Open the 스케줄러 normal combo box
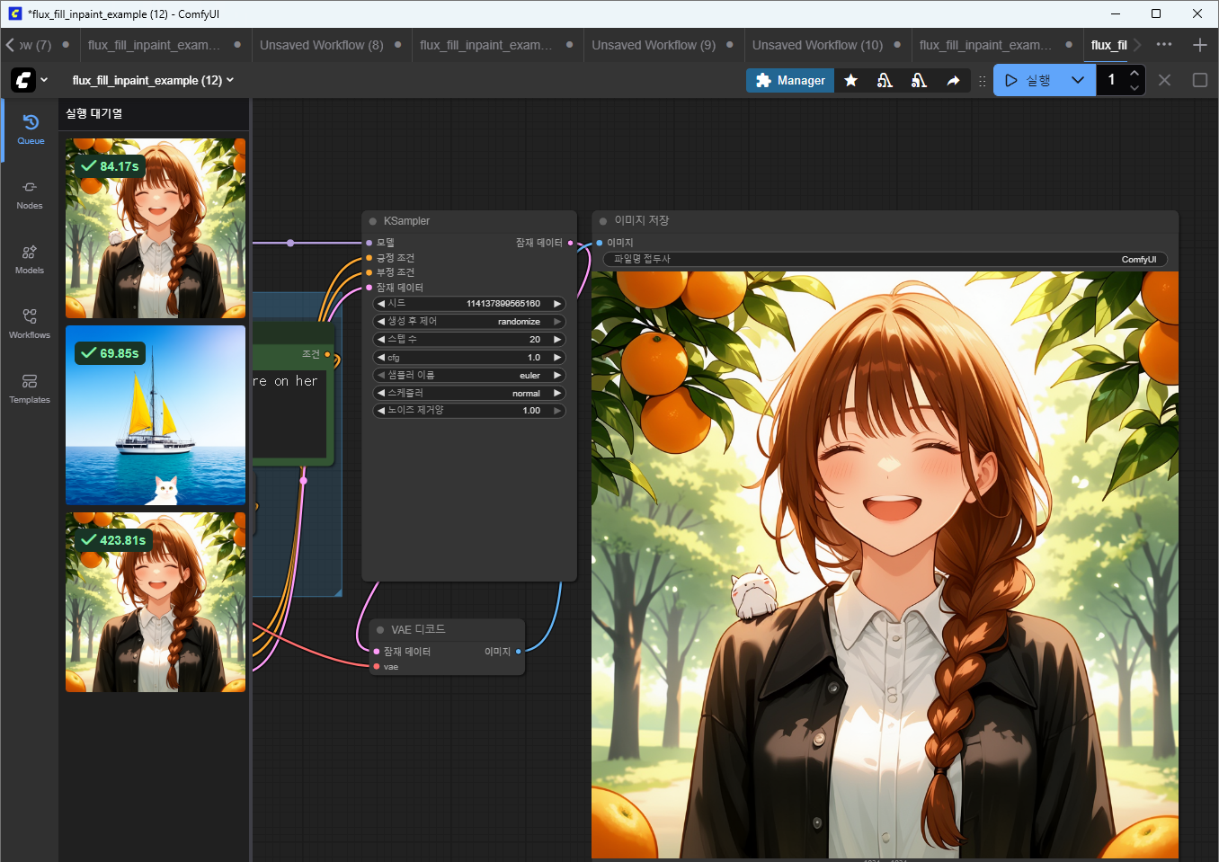Image resolution: width=1219 pixels, height=862 pixels. (469, 393)
